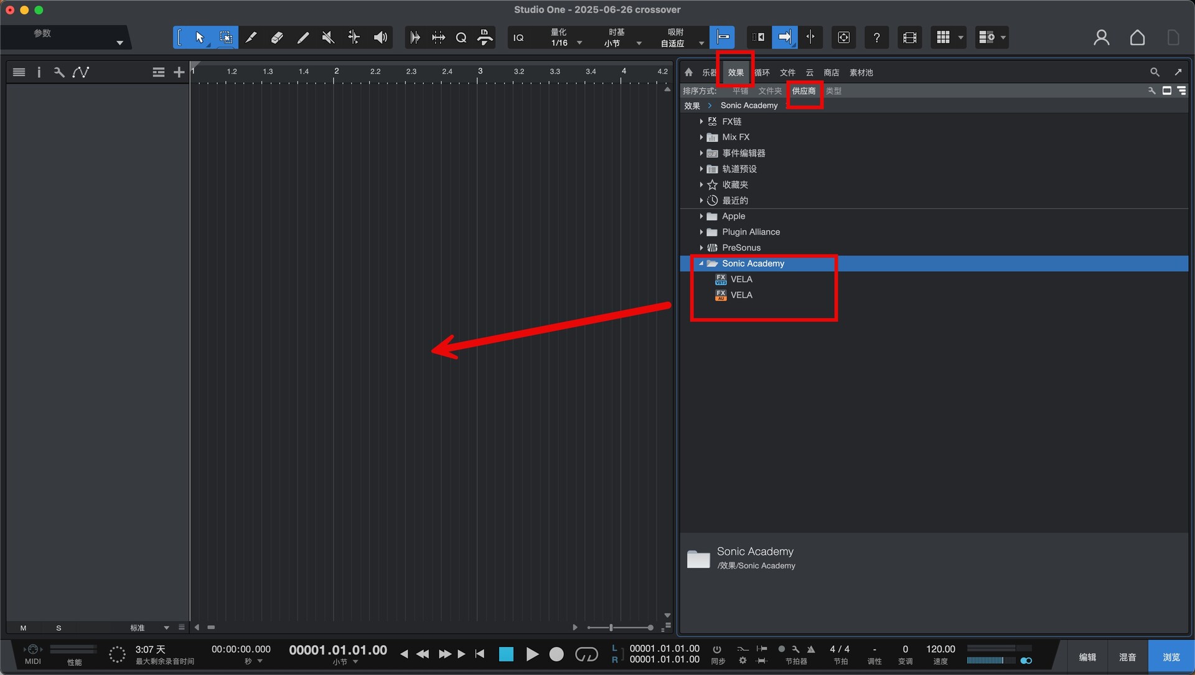
Task: Toggle the ripple edit button
Action: [757, 37]
